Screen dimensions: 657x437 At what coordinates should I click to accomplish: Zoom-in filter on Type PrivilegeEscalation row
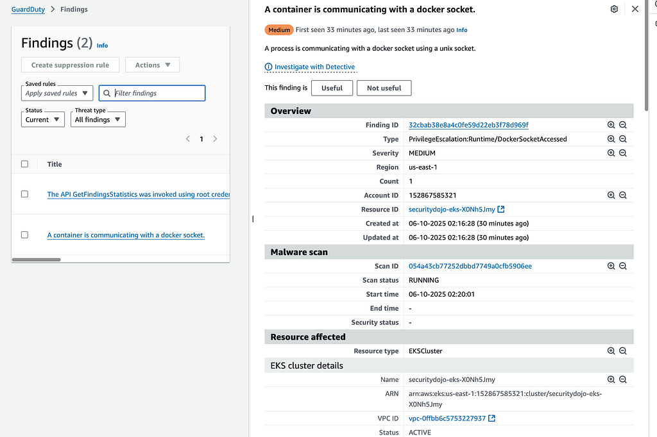(611, 139)
